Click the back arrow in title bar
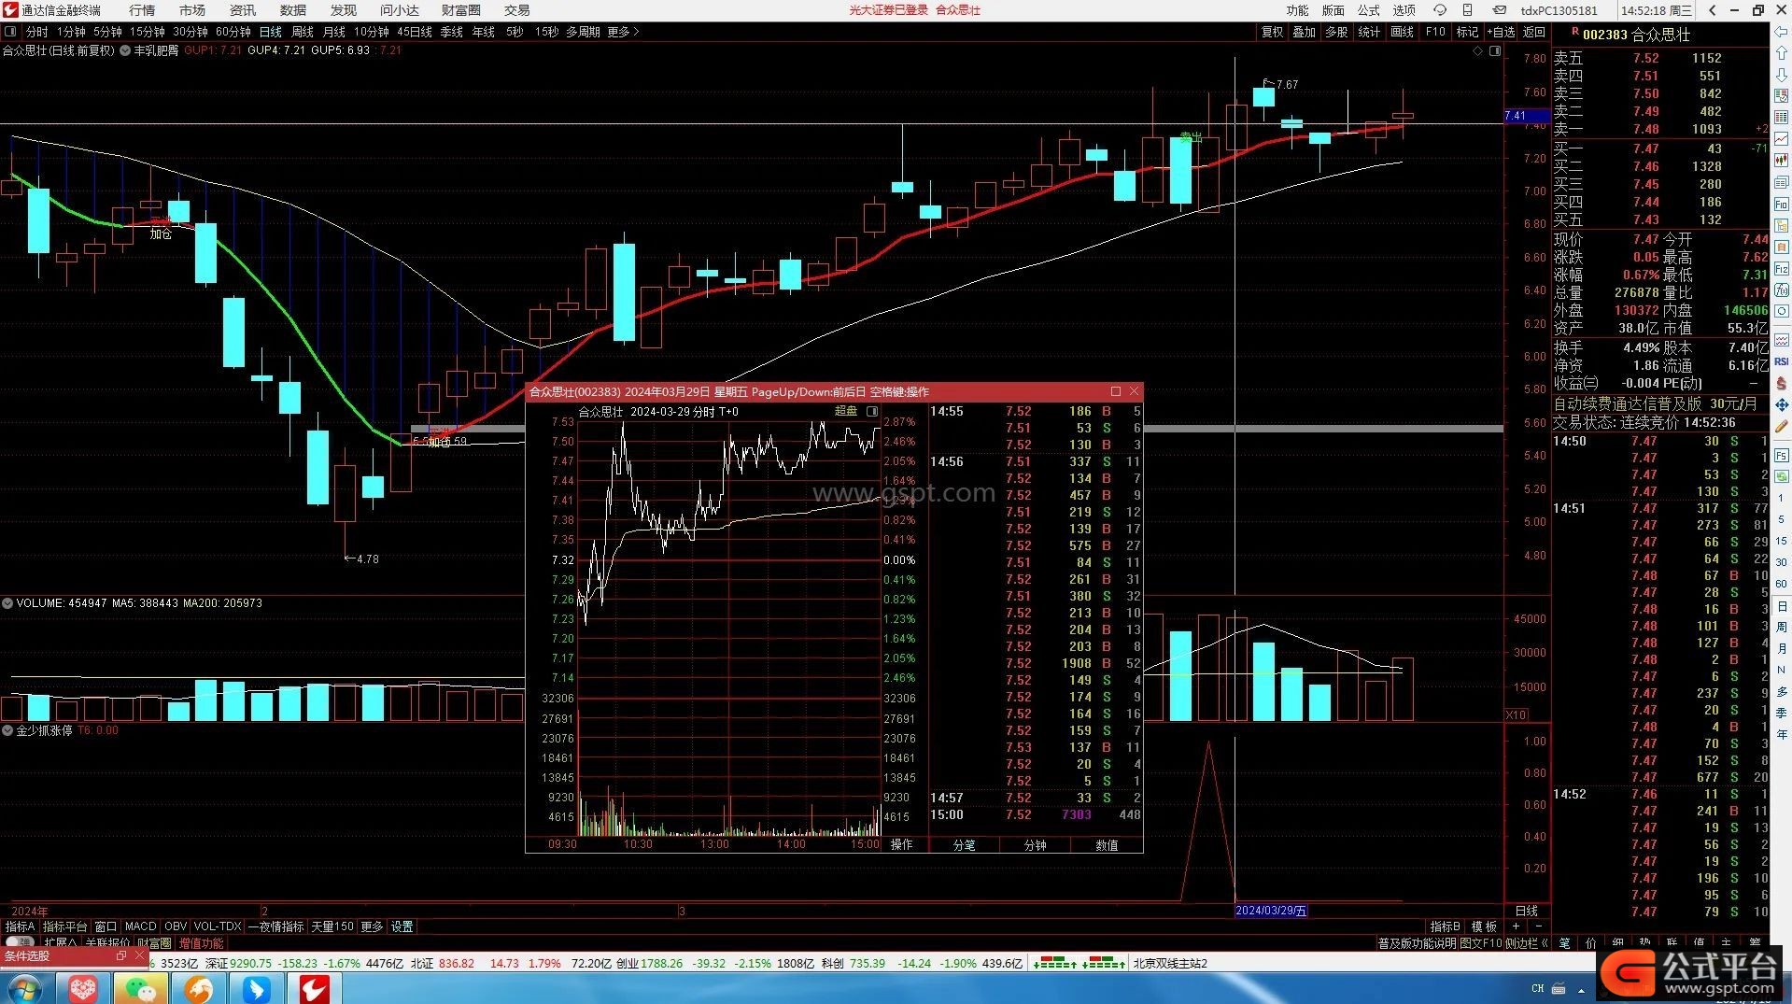 [1712, 10]
